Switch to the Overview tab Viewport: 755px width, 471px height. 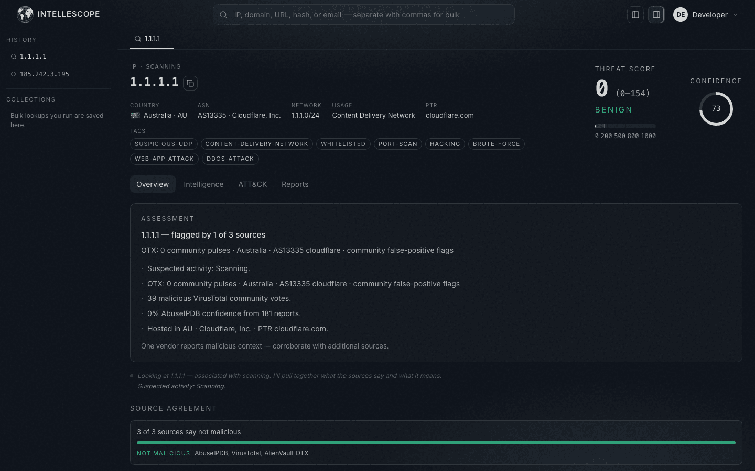[x=153, y=184]
